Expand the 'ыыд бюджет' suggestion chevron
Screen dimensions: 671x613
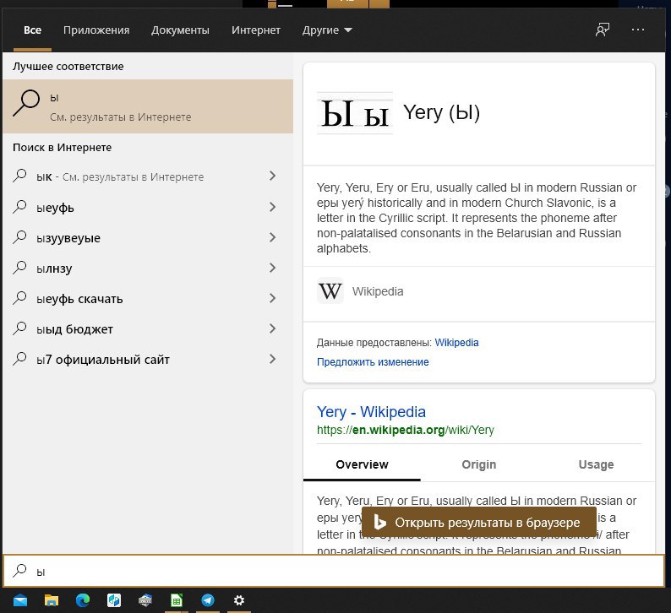point(273,328)
